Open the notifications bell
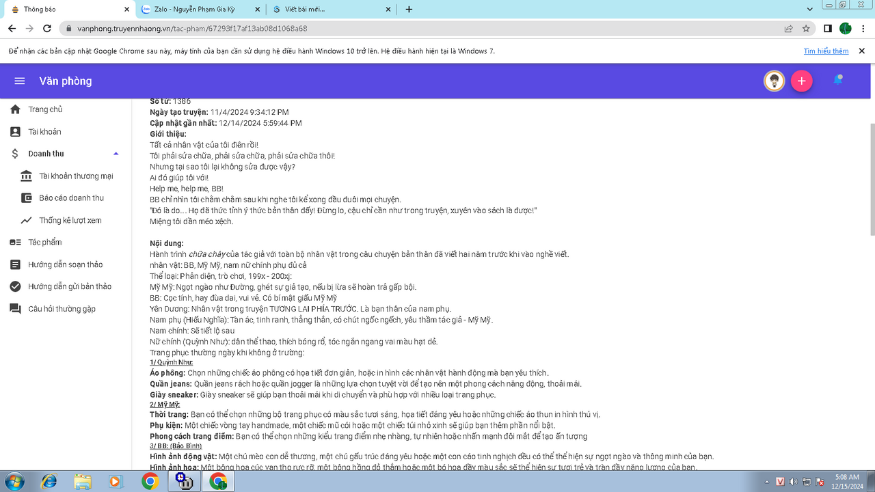 point(837,81)
